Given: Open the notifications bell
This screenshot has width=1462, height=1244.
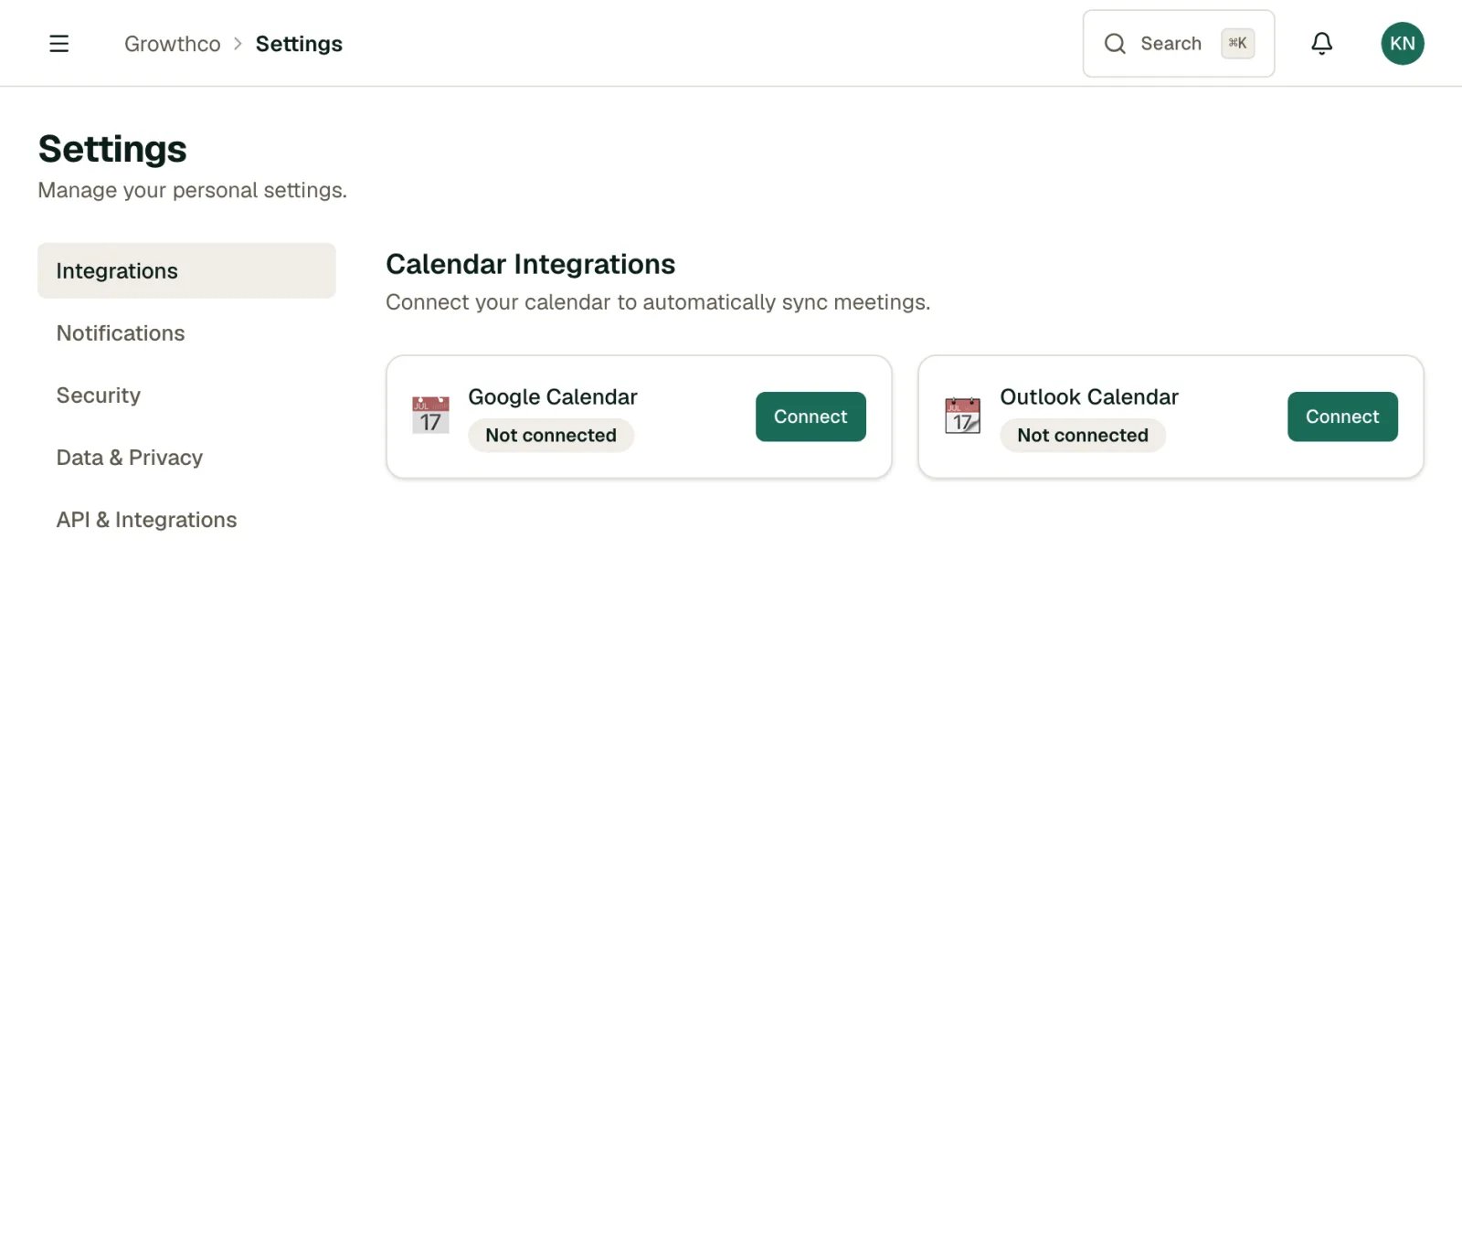Looking at the screenshot, I should (1321, 44).
